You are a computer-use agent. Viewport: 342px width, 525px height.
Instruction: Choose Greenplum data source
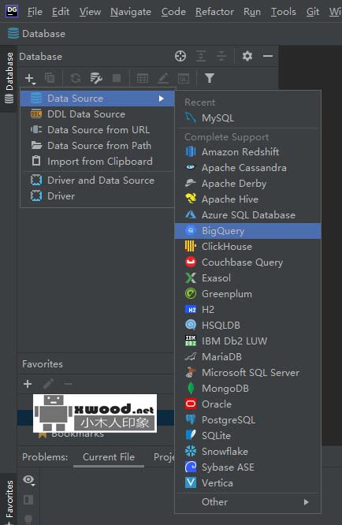(247, 294)
